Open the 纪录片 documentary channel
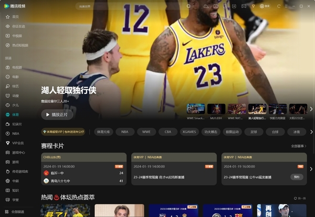Viewport: 315px width, 217px height. [14, 124]
